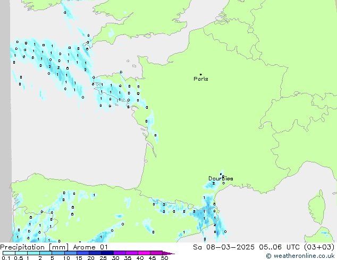Pick the 20–25 mm legend swatch
337x260 pixels.
[95, 253]
